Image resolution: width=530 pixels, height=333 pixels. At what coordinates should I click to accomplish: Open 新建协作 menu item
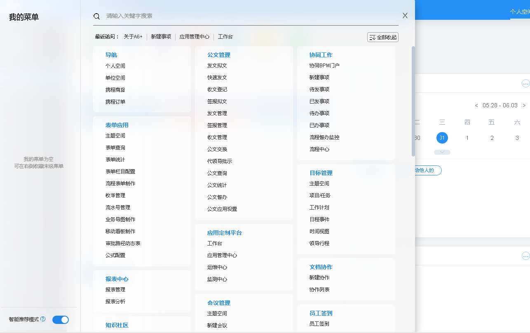coord(319,278)
